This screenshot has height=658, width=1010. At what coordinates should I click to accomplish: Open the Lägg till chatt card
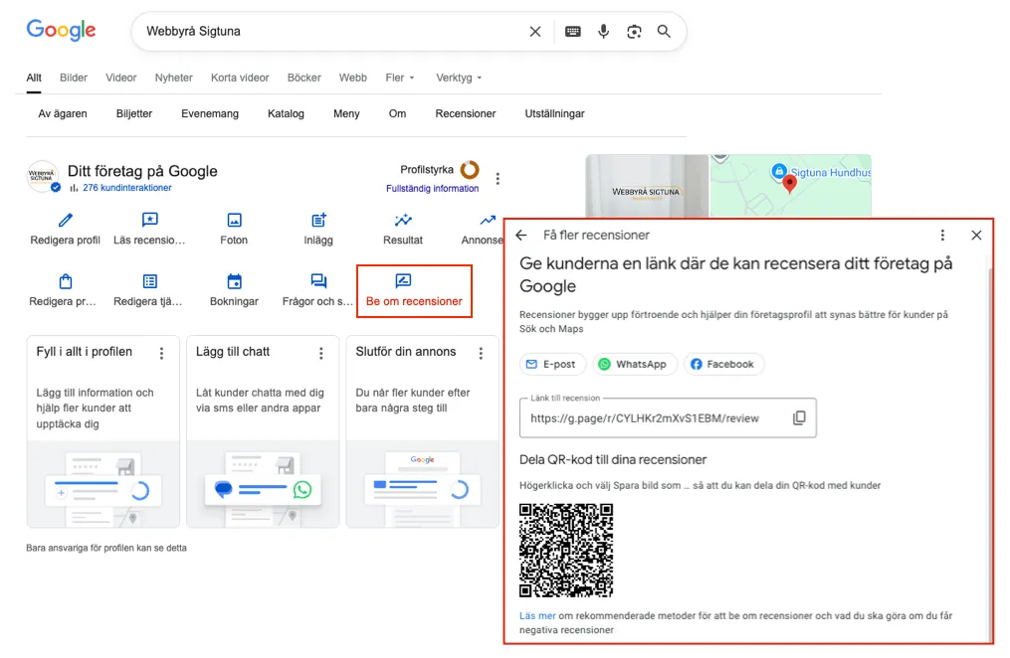coord(263,431)
